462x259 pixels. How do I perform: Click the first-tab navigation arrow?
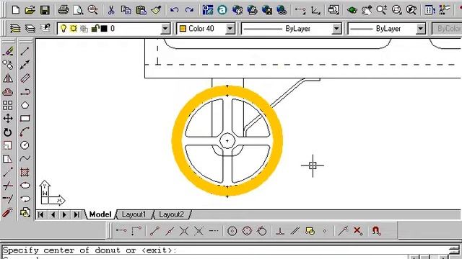point(41,214)
